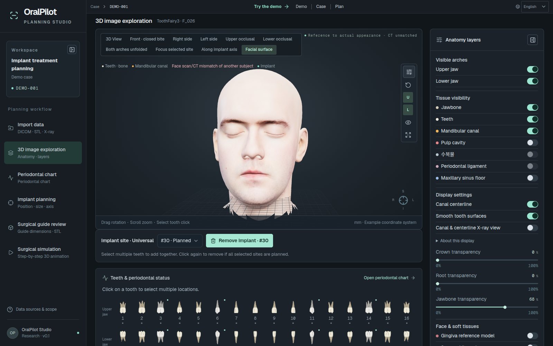Viewport: 553px width, 346px height.
Task: Open viewer display settings sliders icon
Action: [x=409, y=72]
